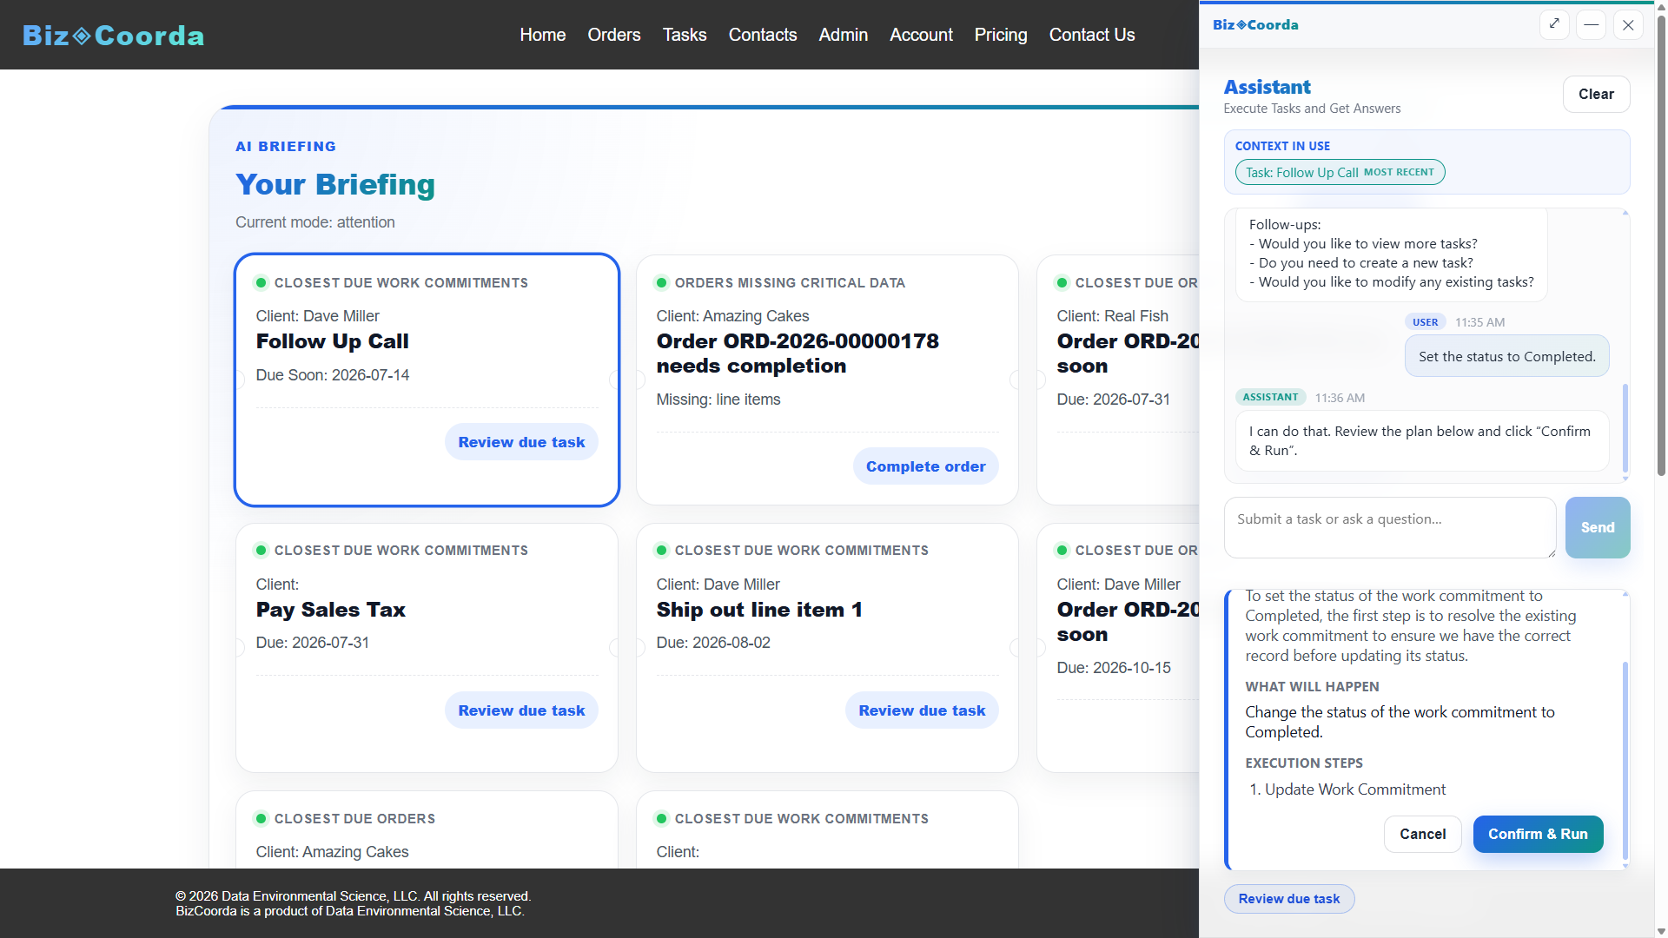Click the Pay Sales Tax heading

coord(330,610)
